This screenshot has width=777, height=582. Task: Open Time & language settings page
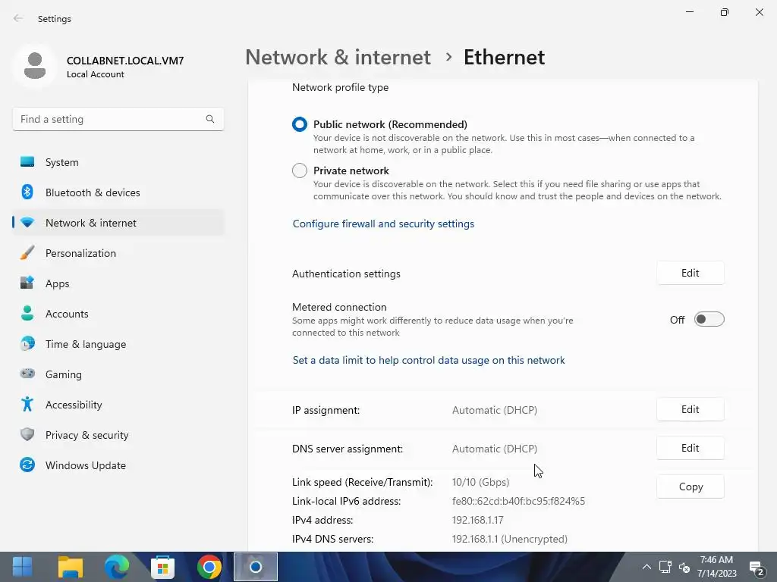(85, 344)
